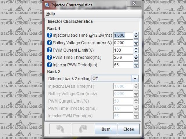This screenshot has width=186, height=139.
Task: Decrease Bank 1 PWM Current Limit value
Action: tap(136, 52)
